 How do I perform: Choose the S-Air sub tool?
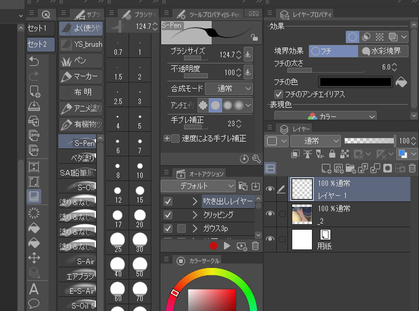pyautogui.click(x=78, y=261)
